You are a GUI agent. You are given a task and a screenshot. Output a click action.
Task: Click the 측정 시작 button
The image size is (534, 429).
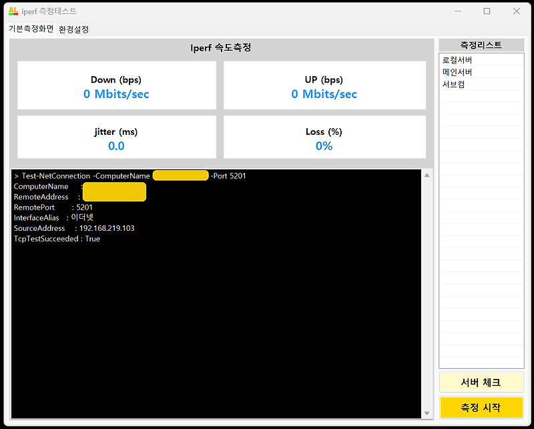[x=481, y=407]
